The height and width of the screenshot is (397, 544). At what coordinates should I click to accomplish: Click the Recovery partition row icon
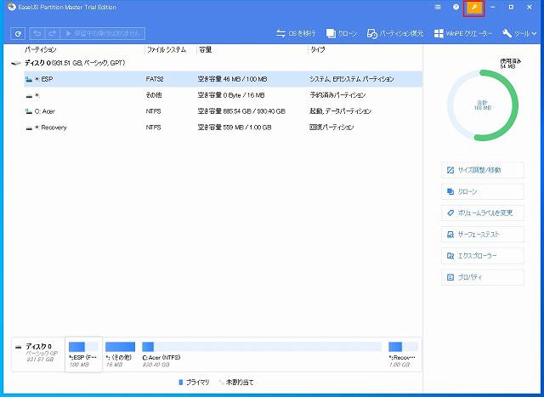click(30, 128)
